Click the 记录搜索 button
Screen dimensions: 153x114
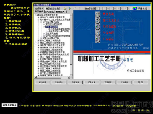click(x=91, y=82)
